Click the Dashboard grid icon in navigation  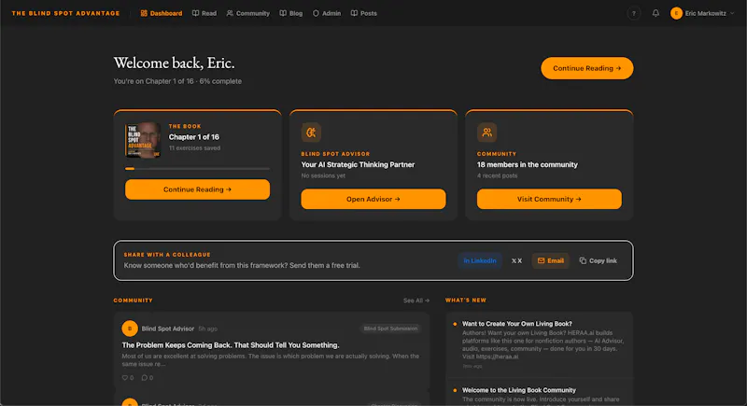144,13
